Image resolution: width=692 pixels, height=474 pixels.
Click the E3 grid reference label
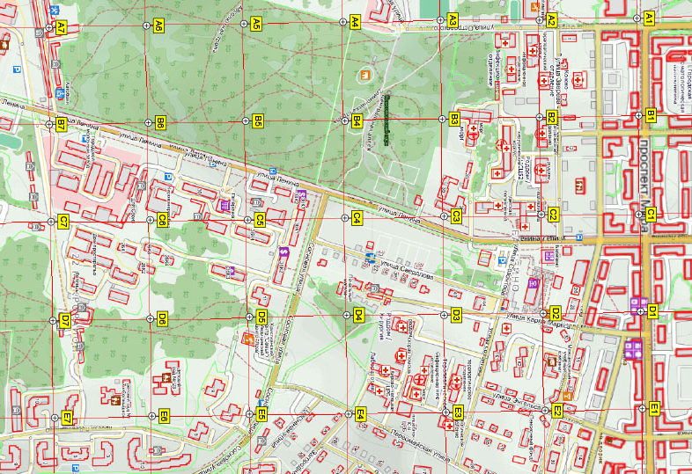pos(458,412)
